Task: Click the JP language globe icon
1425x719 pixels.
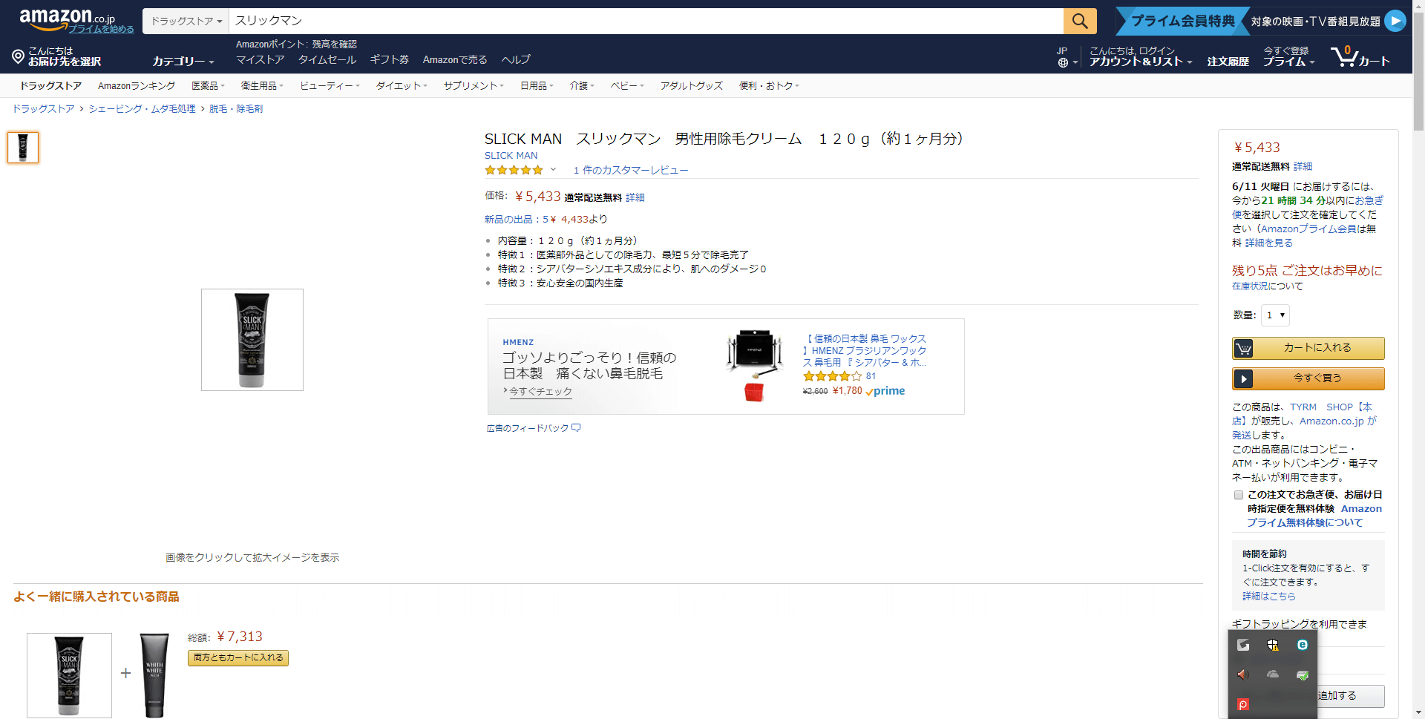Action: [x=1063, y=63]
